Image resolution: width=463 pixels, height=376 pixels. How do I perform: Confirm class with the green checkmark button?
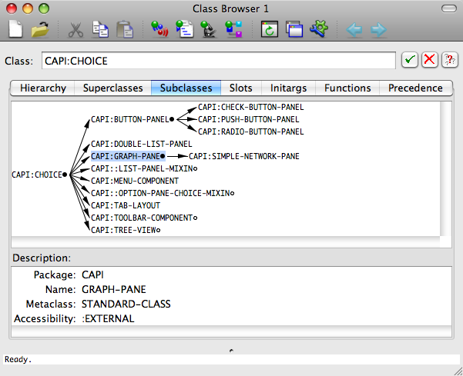(410, 60)
